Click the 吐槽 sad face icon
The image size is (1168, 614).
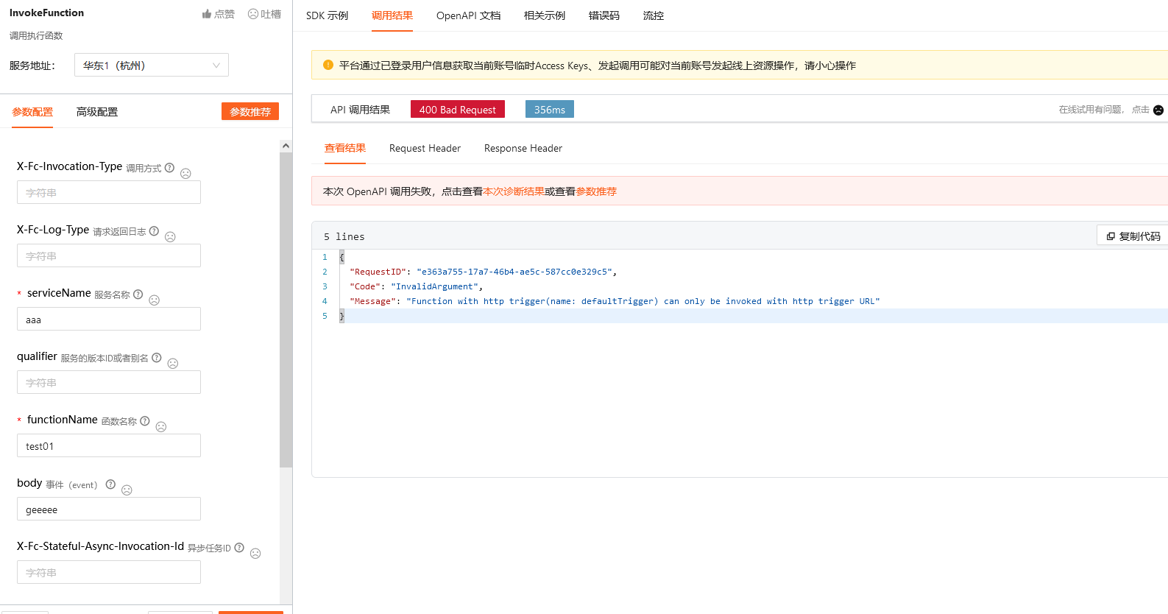tap(253, 14)
